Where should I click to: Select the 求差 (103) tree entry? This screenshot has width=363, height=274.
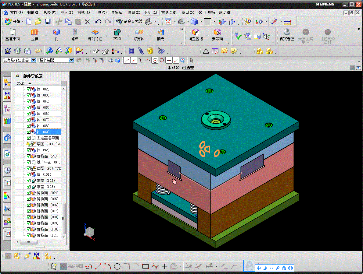click(x=46, y=187)
